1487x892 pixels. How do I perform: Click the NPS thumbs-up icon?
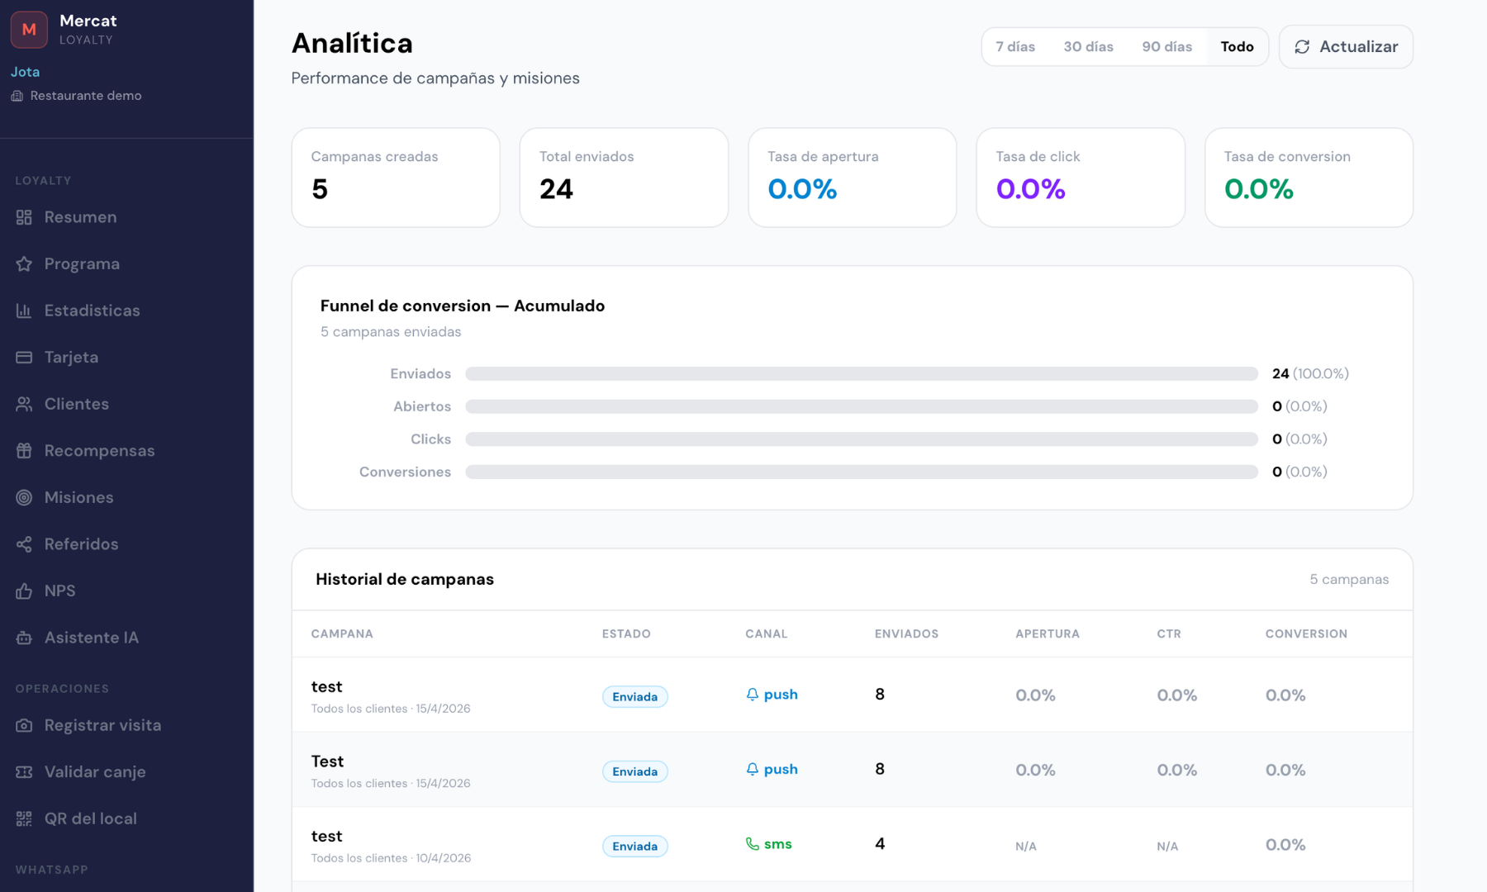coord(24,591)
